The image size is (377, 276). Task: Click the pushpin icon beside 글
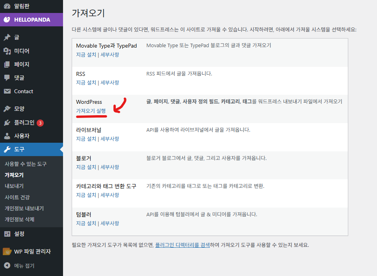[7, 37]
